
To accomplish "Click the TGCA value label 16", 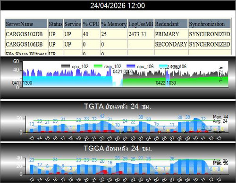I will [x=110, y=163].
